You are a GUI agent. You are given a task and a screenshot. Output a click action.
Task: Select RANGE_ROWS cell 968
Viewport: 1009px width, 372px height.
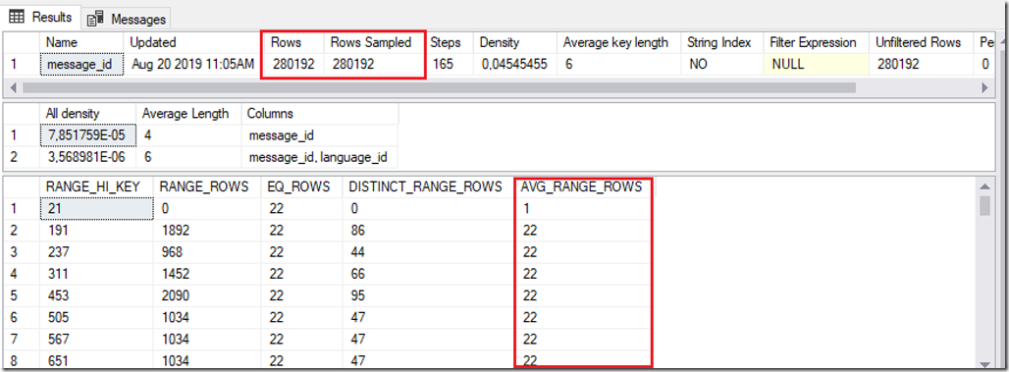coord(206,252)
